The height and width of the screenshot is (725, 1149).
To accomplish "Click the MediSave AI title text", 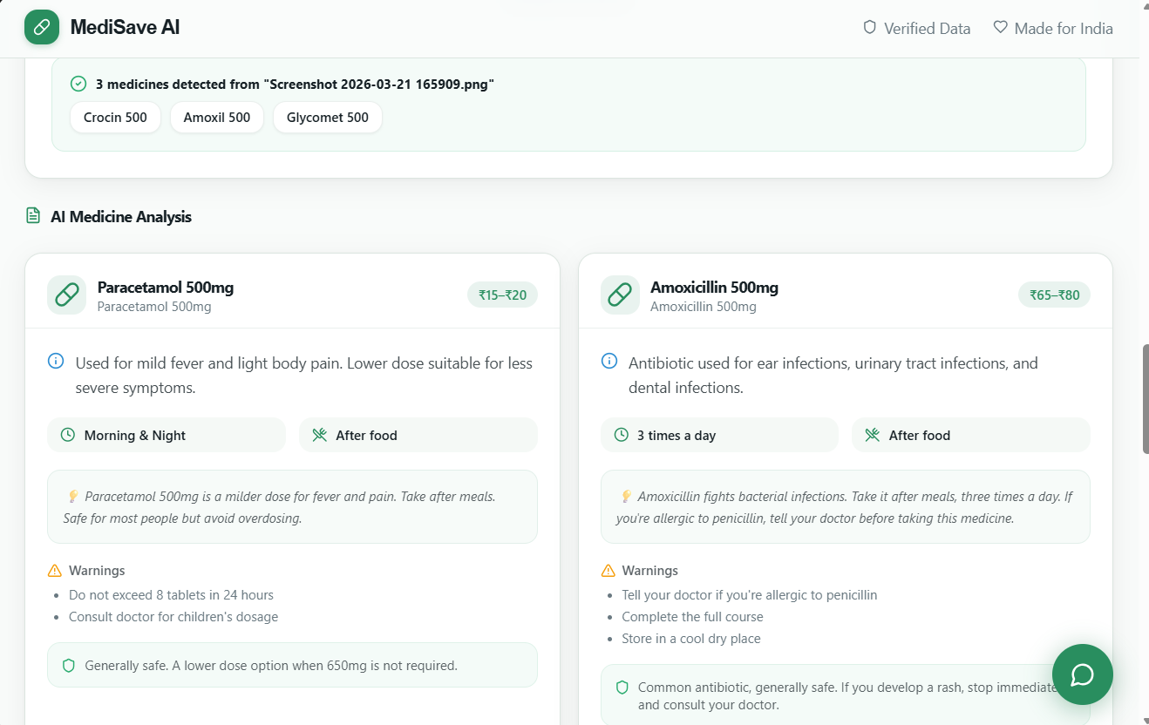I will (125, 27).
